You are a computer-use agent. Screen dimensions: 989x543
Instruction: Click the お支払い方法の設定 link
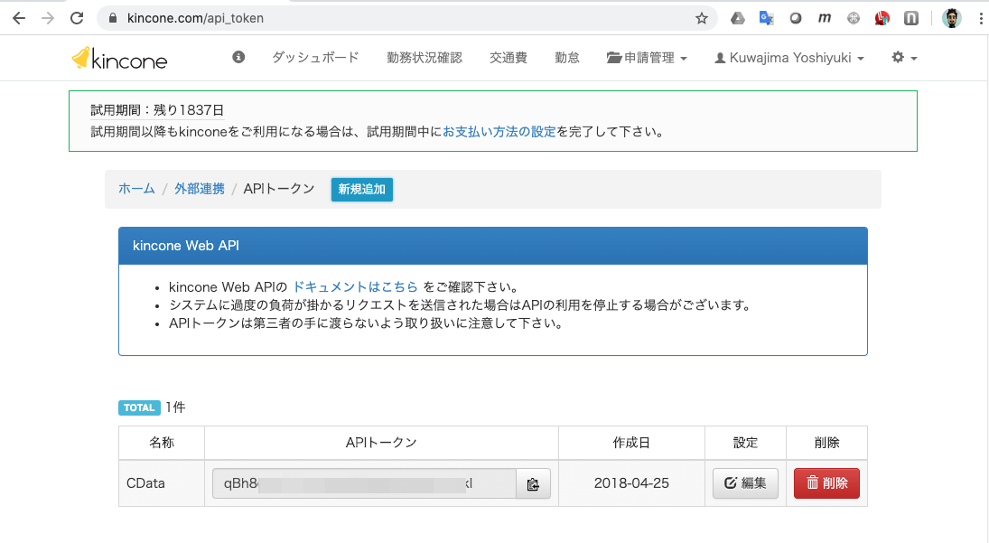coord(499,132)
